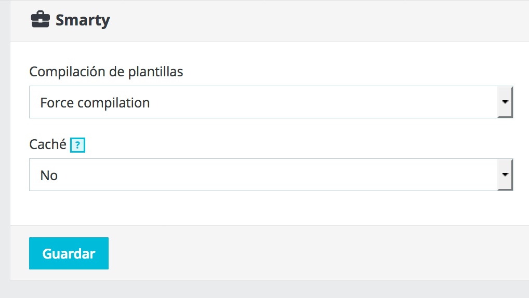Click the Compilación de plantillas label
The image size is (529, 298).
click(107, 72)
